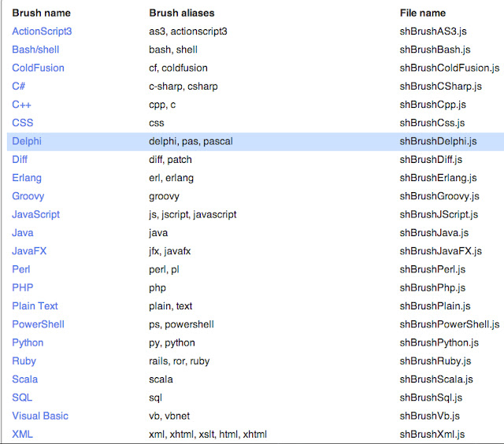
Task: Click the file name shBrushJavaFX.js
Action: pos(441,251)
